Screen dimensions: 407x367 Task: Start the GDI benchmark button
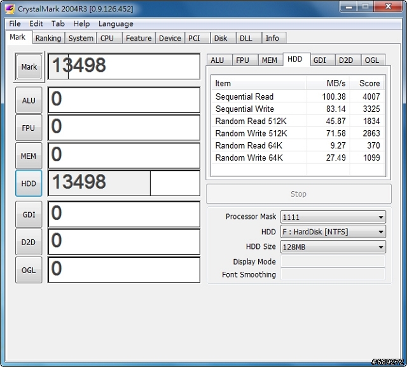29,215
